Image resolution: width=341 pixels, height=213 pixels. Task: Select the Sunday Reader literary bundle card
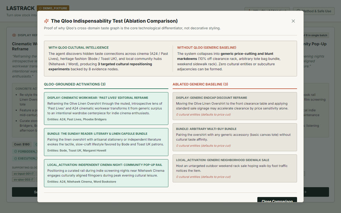click(x=106, y=142)
